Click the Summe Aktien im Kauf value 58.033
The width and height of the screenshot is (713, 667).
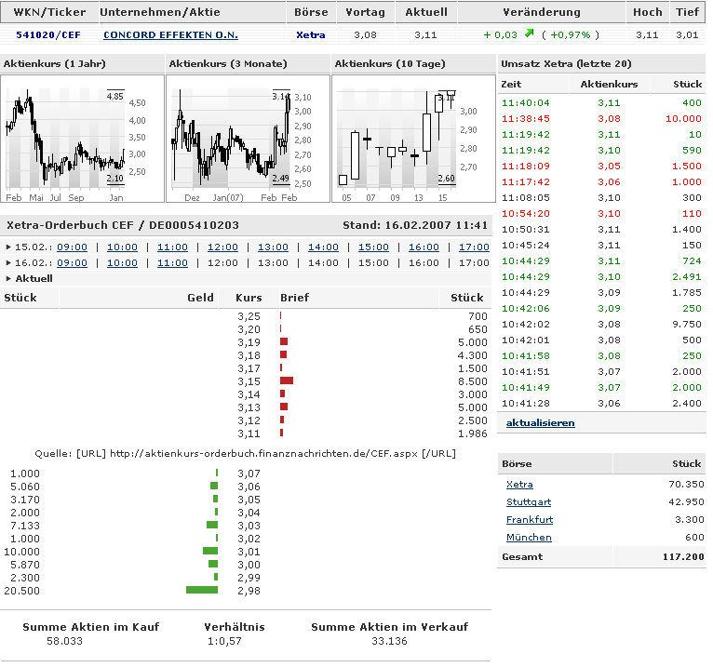pos(64,642)
